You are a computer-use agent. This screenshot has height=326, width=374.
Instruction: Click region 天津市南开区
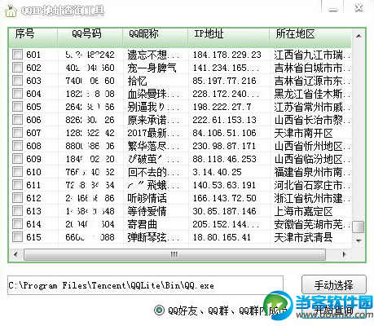(x=303, y=133)
